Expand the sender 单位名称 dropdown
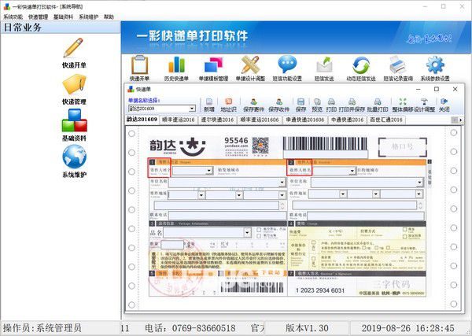 [282, 183]
